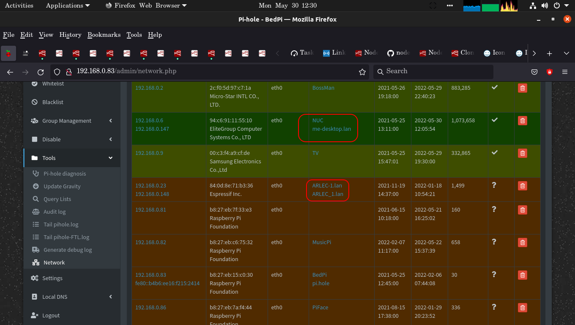Switch to the Task tab
The image size is (575, 325).
pyautogui.click(x=302, y=53)
